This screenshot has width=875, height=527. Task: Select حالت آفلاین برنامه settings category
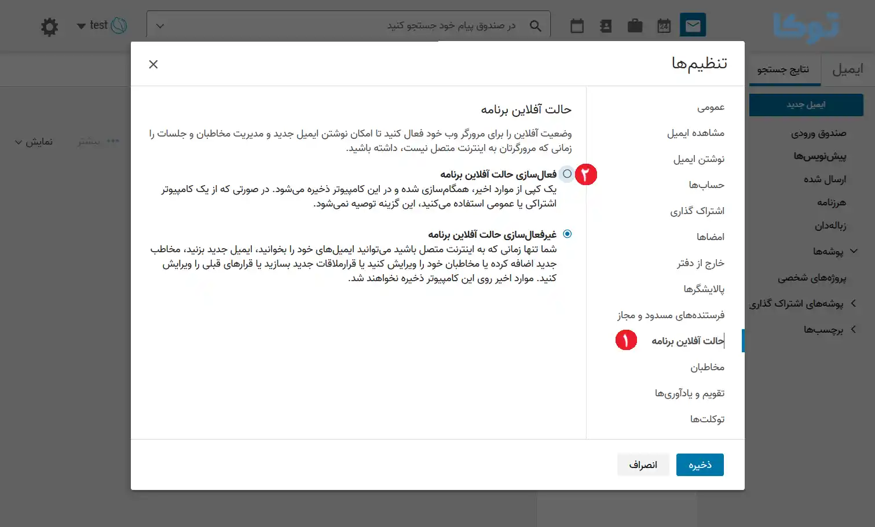(x=688, y=341)
